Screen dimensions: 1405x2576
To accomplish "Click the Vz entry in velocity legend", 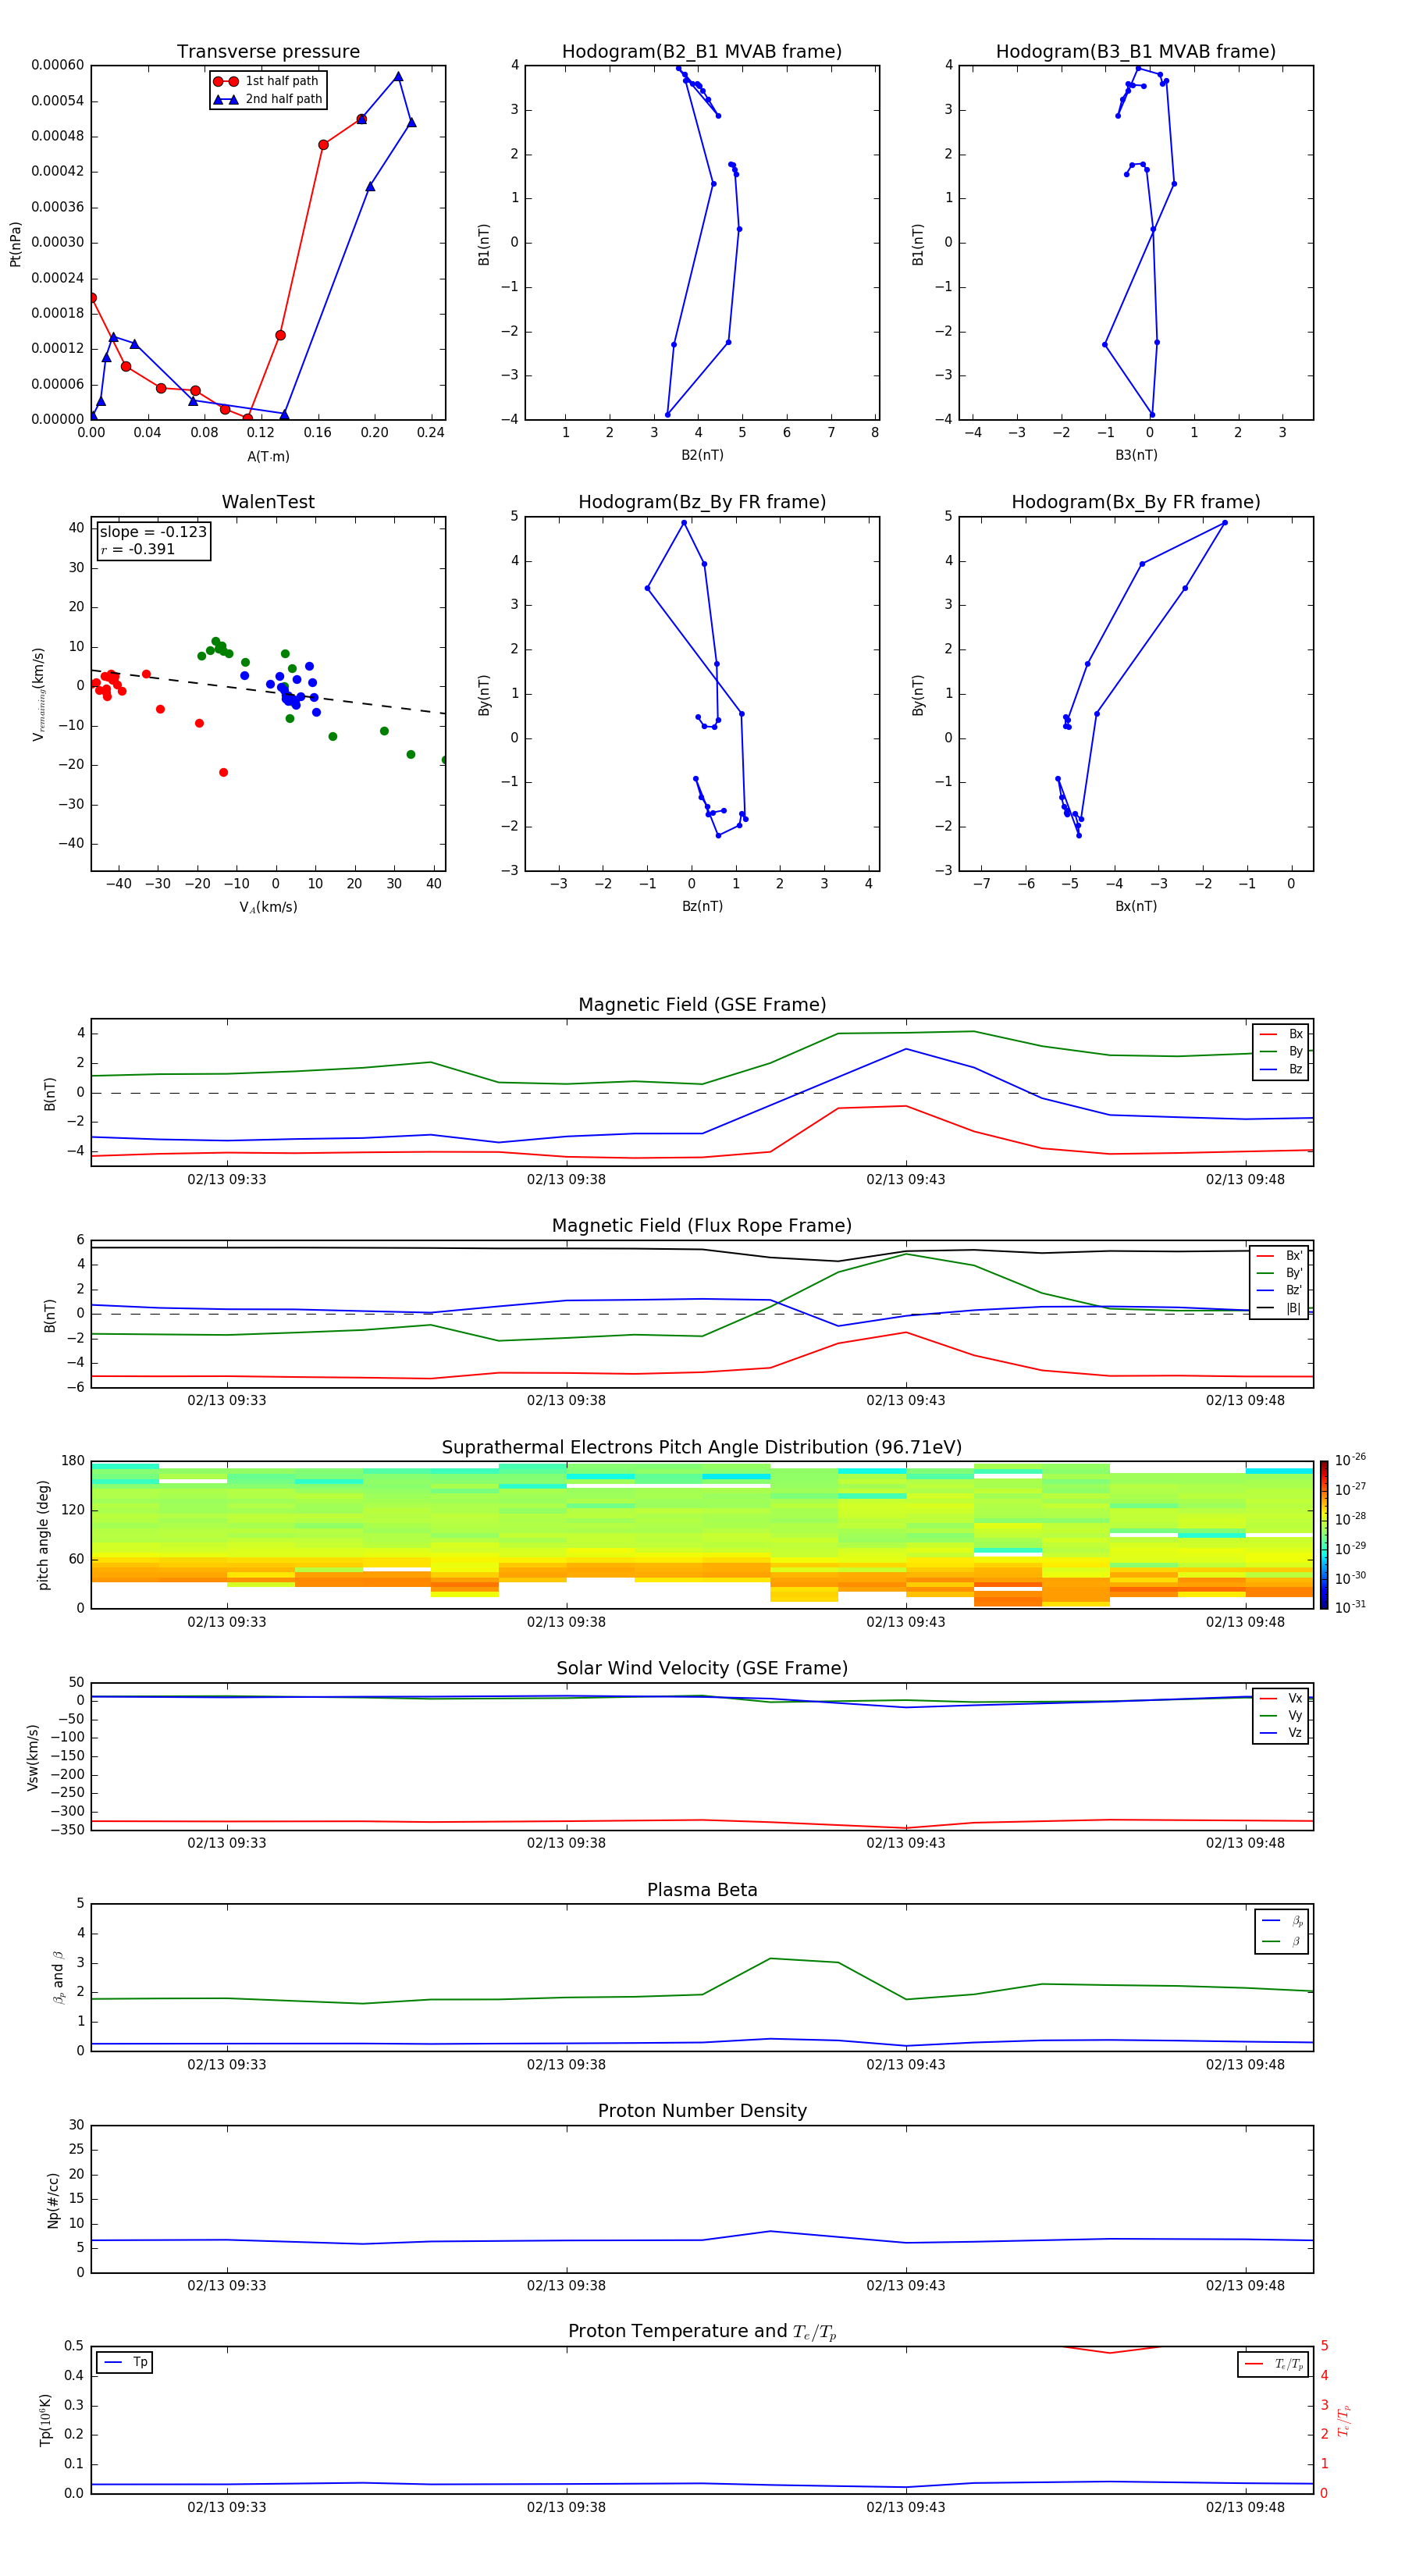I will click(x=1281, y=1733).
